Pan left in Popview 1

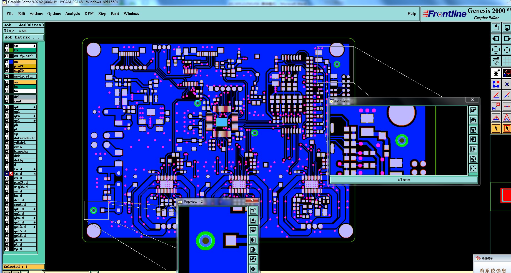pyautogui.click(x=473, y=139)
